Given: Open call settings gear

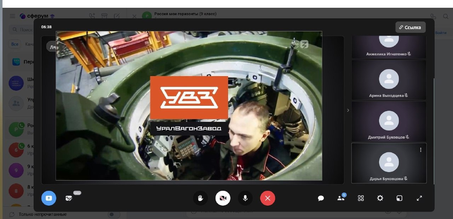Looking at the screenshot, I should (x=380, y=198).
